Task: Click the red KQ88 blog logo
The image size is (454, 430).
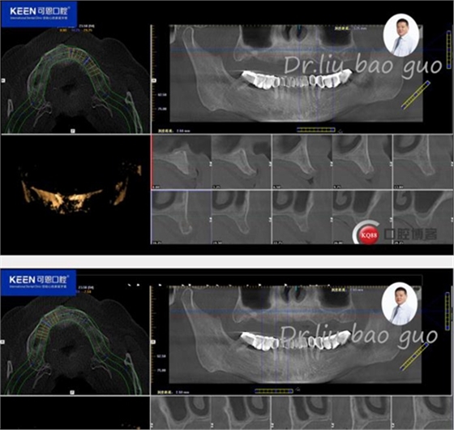Action: (366, 234)
